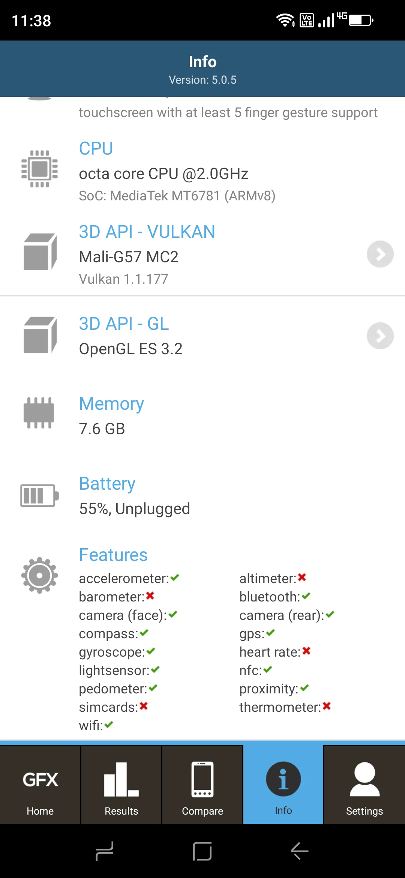Viewport: 405px width, 878px height.
Task: Open the Results tab
Action: (x=121, y=785)
